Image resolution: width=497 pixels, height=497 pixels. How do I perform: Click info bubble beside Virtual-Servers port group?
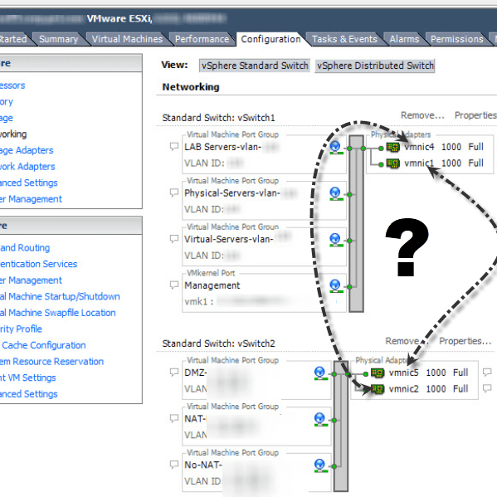pyautogui.click(x=174, y=239)
